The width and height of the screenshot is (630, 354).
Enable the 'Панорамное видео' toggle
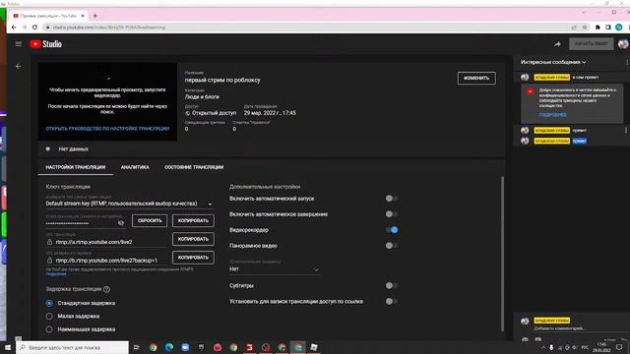392,245
